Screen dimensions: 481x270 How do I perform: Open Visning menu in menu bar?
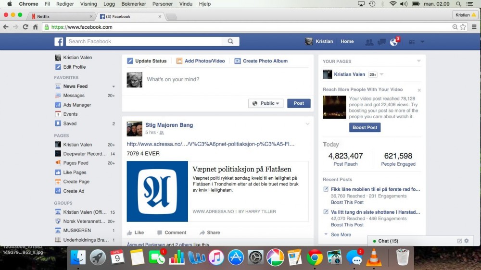tap(89, 4)
